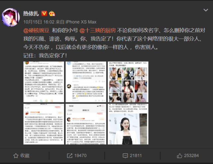Viewport: 213px width, 164px height.
Task: Click the repost share icon
Action: (x=69, y=156)
